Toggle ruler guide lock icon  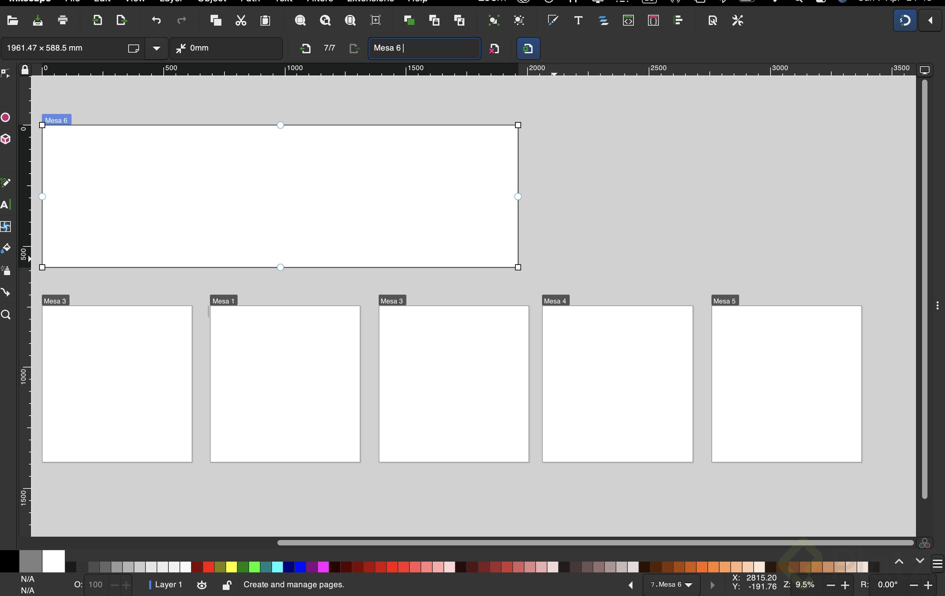pyautogui.click(x=25, y=70)
